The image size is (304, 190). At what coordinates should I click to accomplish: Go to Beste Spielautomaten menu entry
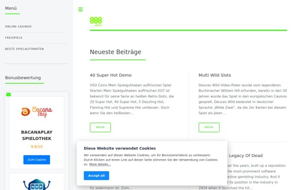(24, 49)
